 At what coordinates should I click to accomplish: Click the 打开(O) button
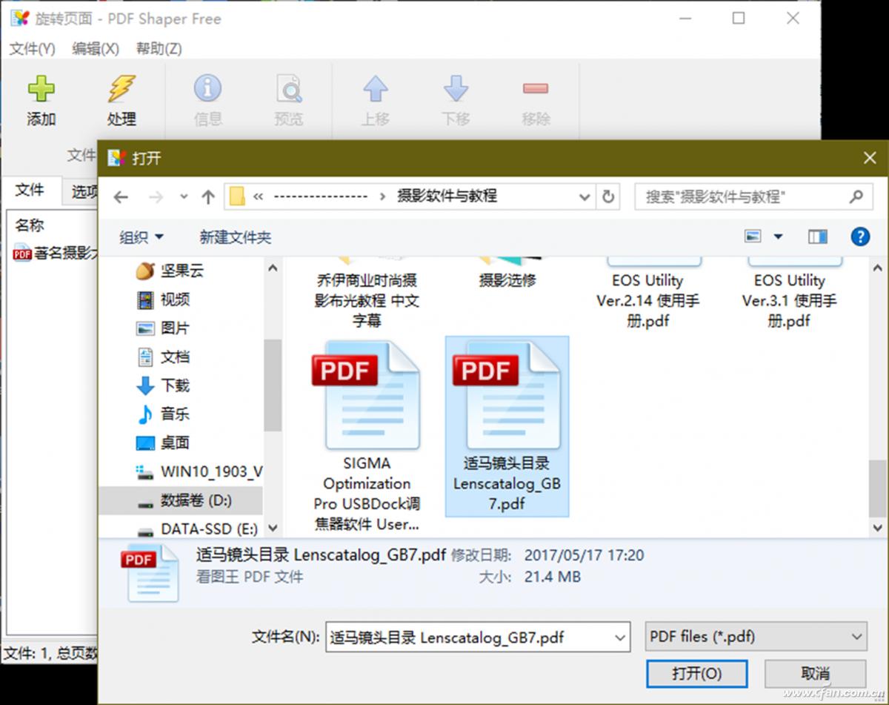click(696, 674)
